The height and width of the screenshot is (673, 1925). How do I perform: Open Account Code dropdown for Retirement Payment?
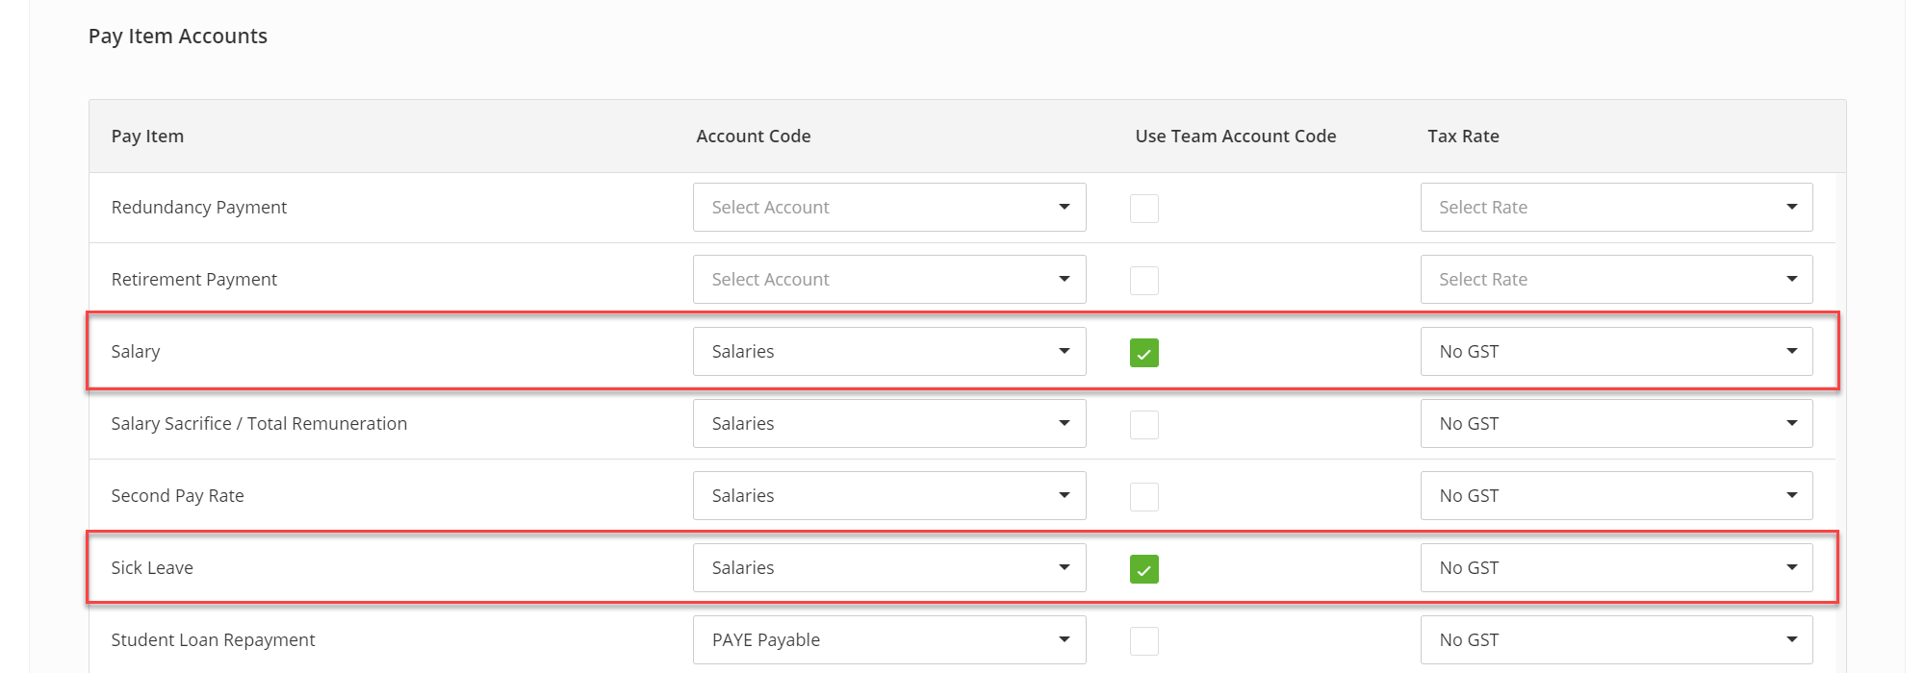click(889, 280)
